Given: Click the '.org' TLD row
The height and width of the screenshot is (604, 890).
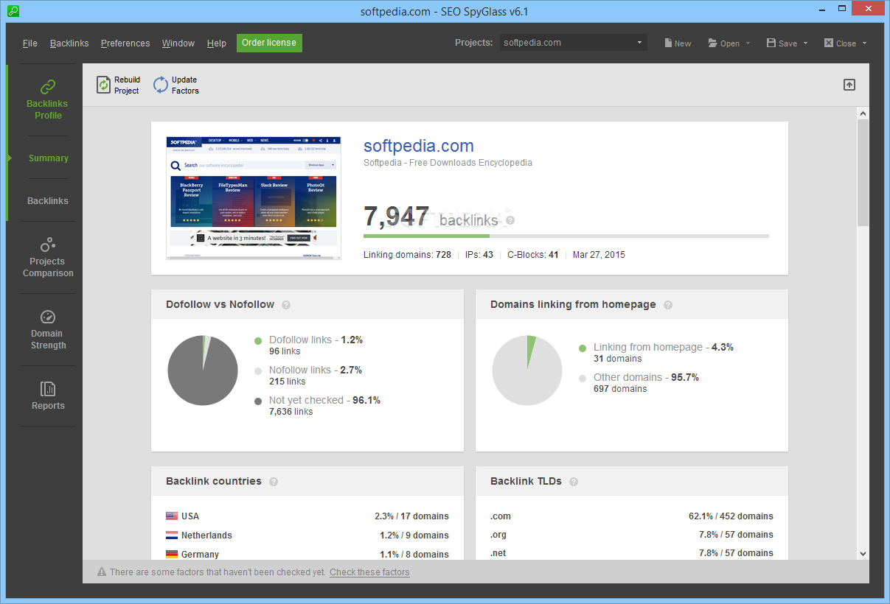Looking at the screenshot, I should (x=632, y=535).
